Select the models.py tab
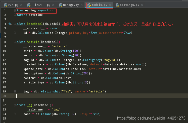The width and height of the screenshot is (188, 123). 99,5
